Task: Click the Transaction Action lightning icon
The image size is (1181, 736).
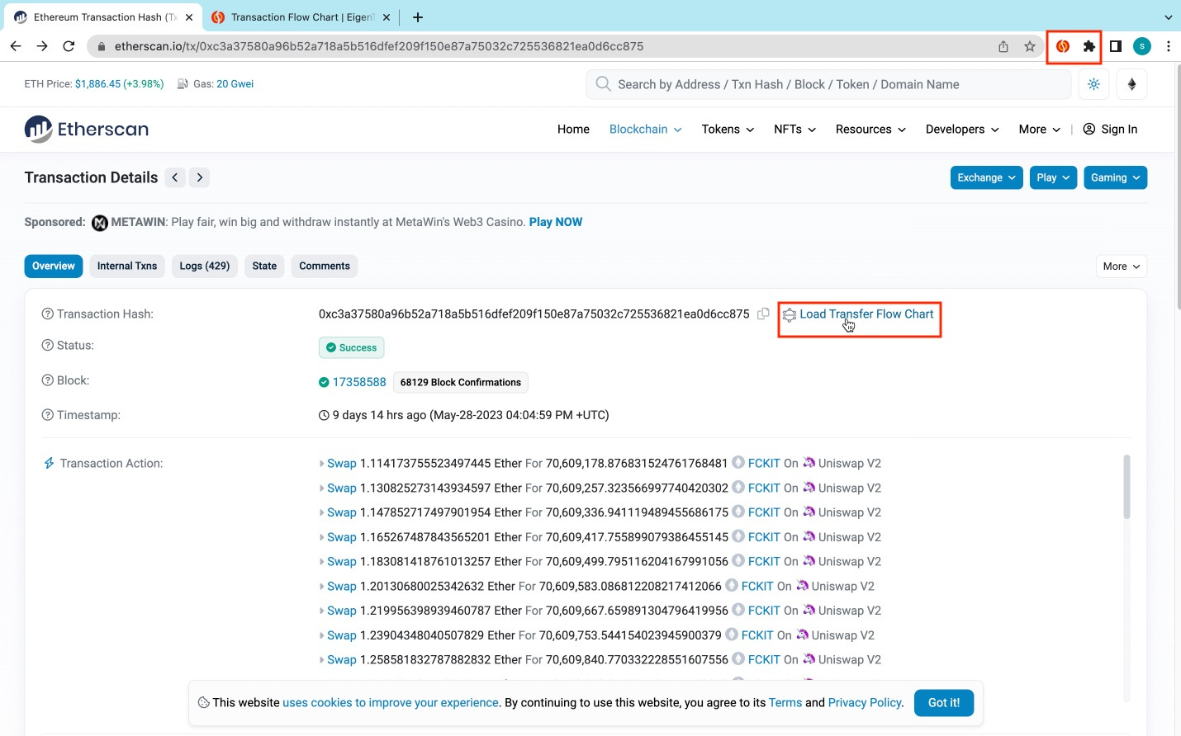Action: [x=49, y=464]
